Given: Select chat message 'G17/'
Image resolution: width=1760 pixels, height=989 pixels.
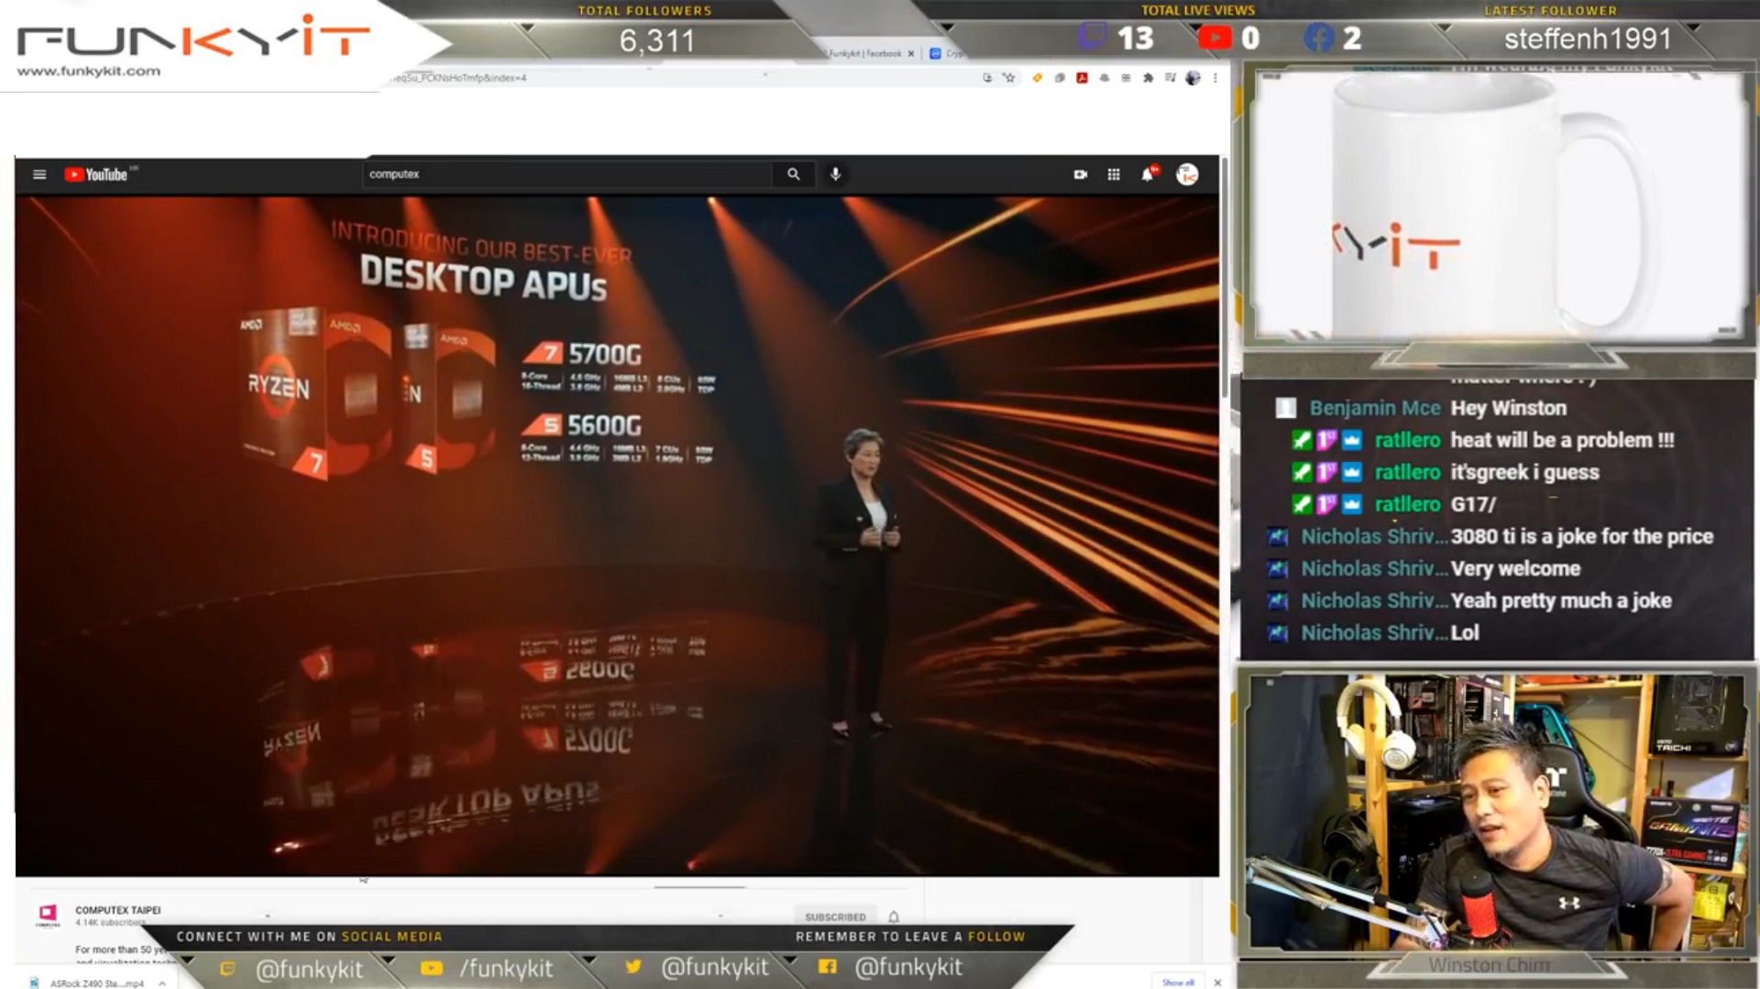Looking at the screenshot, I should pos(1472,504).
